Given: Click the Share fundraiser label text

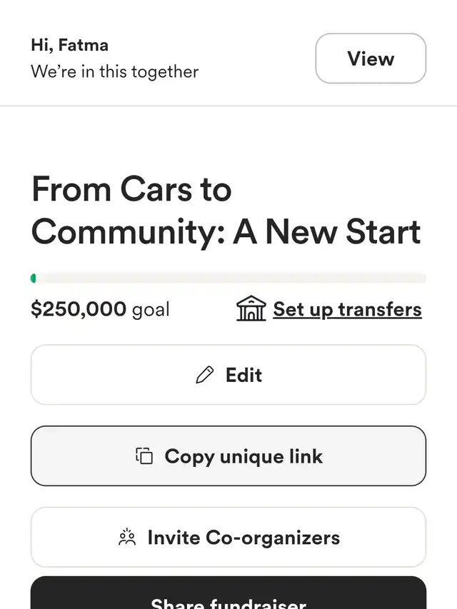Looking at the screenshot, I should 228,603.
